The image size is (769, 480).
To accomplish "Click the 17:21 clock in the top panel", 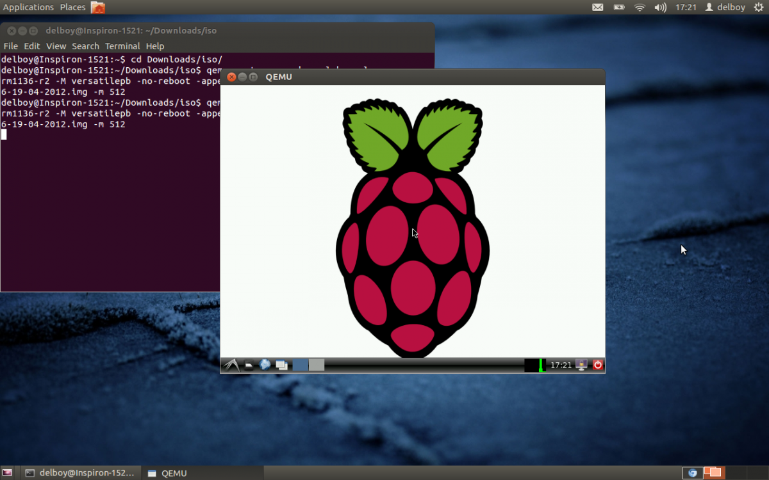I will tap(686, 8).
